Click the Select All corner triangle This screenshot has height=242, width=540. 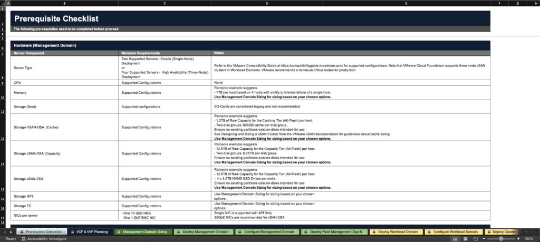point(3,3)
